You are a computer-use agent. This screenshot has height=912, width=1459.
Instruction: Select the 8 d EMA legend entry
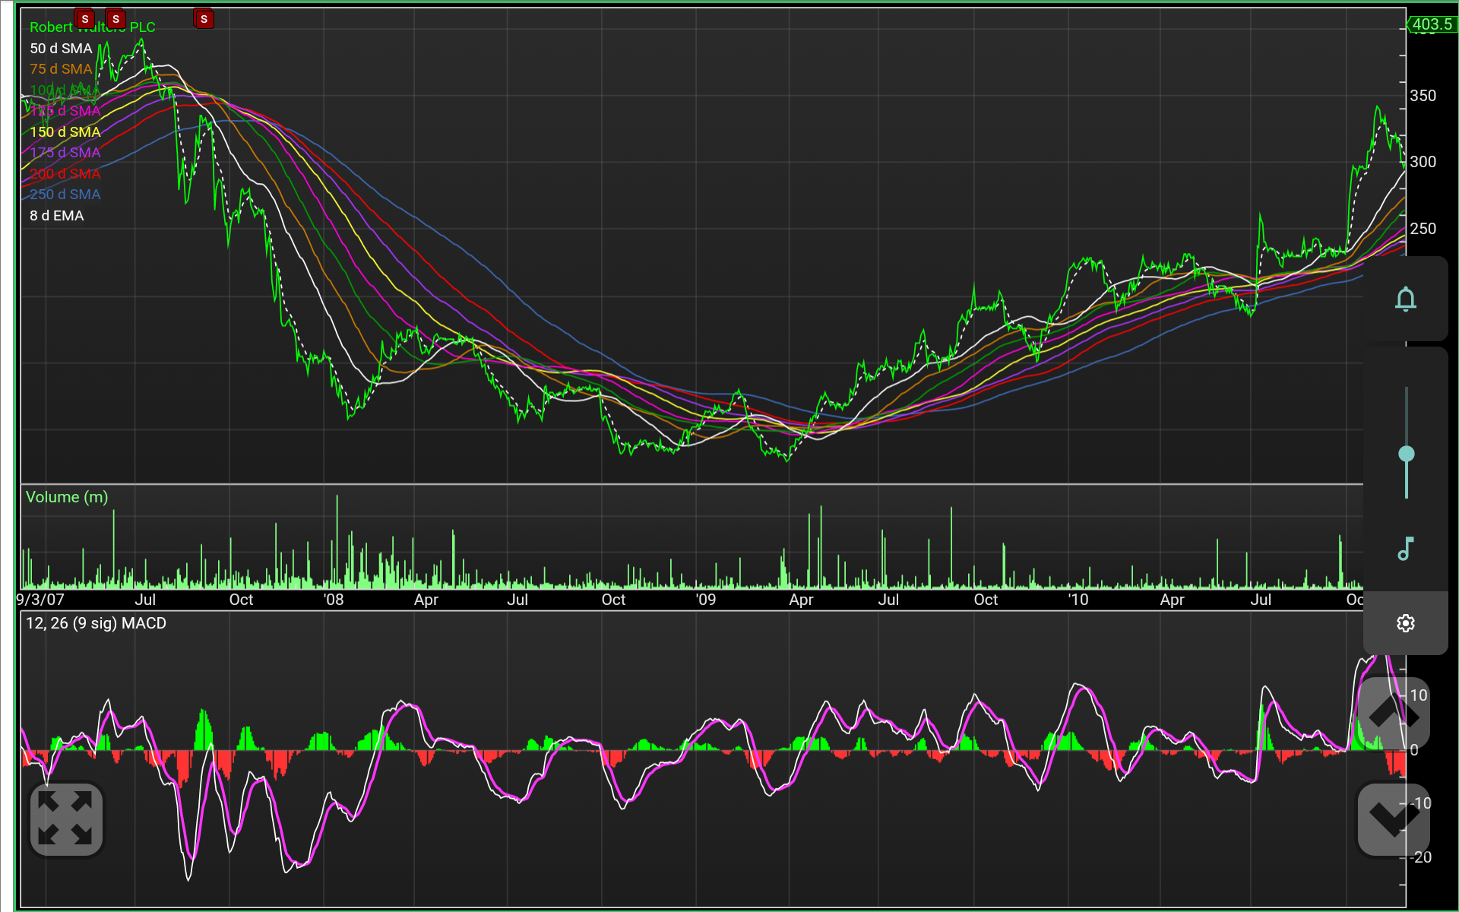point(56,216)
